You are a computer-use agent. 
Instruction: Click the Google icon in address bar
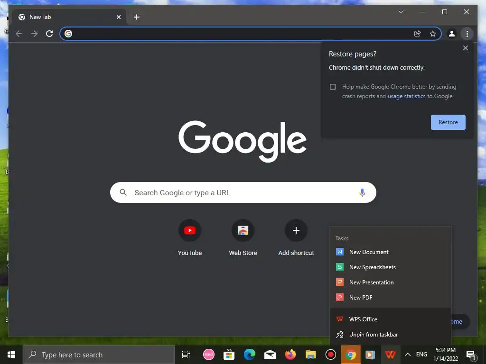pos(68,34)
